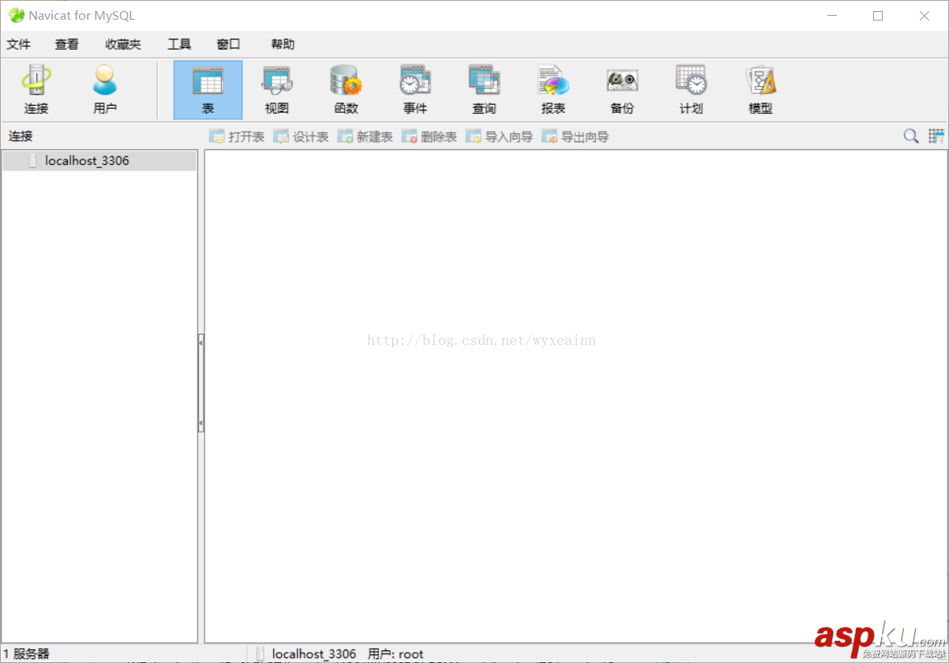Open the 收藏夹 (Favorites) menu
This screenshot has width=949, height=663.
[123, 44]
